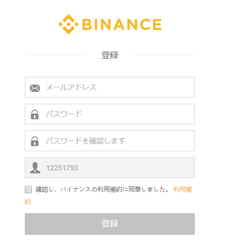Screen dimensions: 232x241
Task: Click the 登録 heading above the form
Action: (110, 55)
